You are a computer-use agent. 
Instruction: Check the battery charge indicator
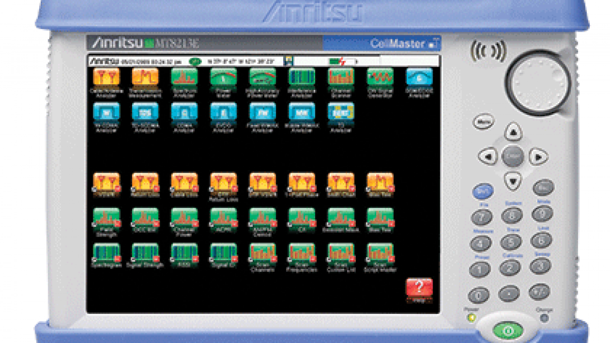(x=337, y=61)
